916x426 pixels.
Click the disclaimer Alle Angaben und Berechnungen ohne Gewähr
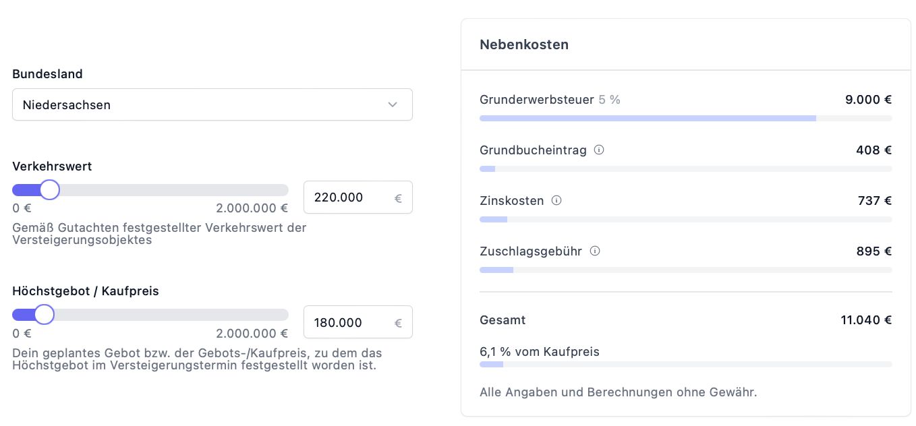[x=619, y=392]
